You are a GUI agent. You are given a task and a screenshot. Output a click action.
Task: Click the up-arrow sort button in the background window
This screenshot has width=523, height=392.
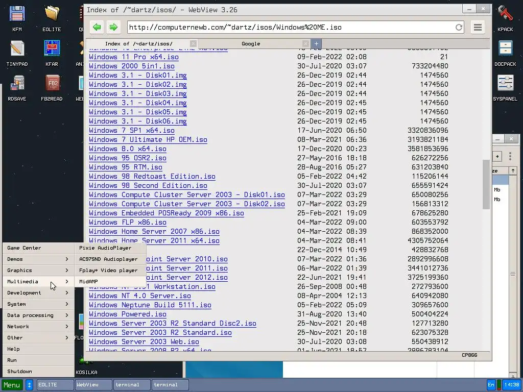coord(513,170)
